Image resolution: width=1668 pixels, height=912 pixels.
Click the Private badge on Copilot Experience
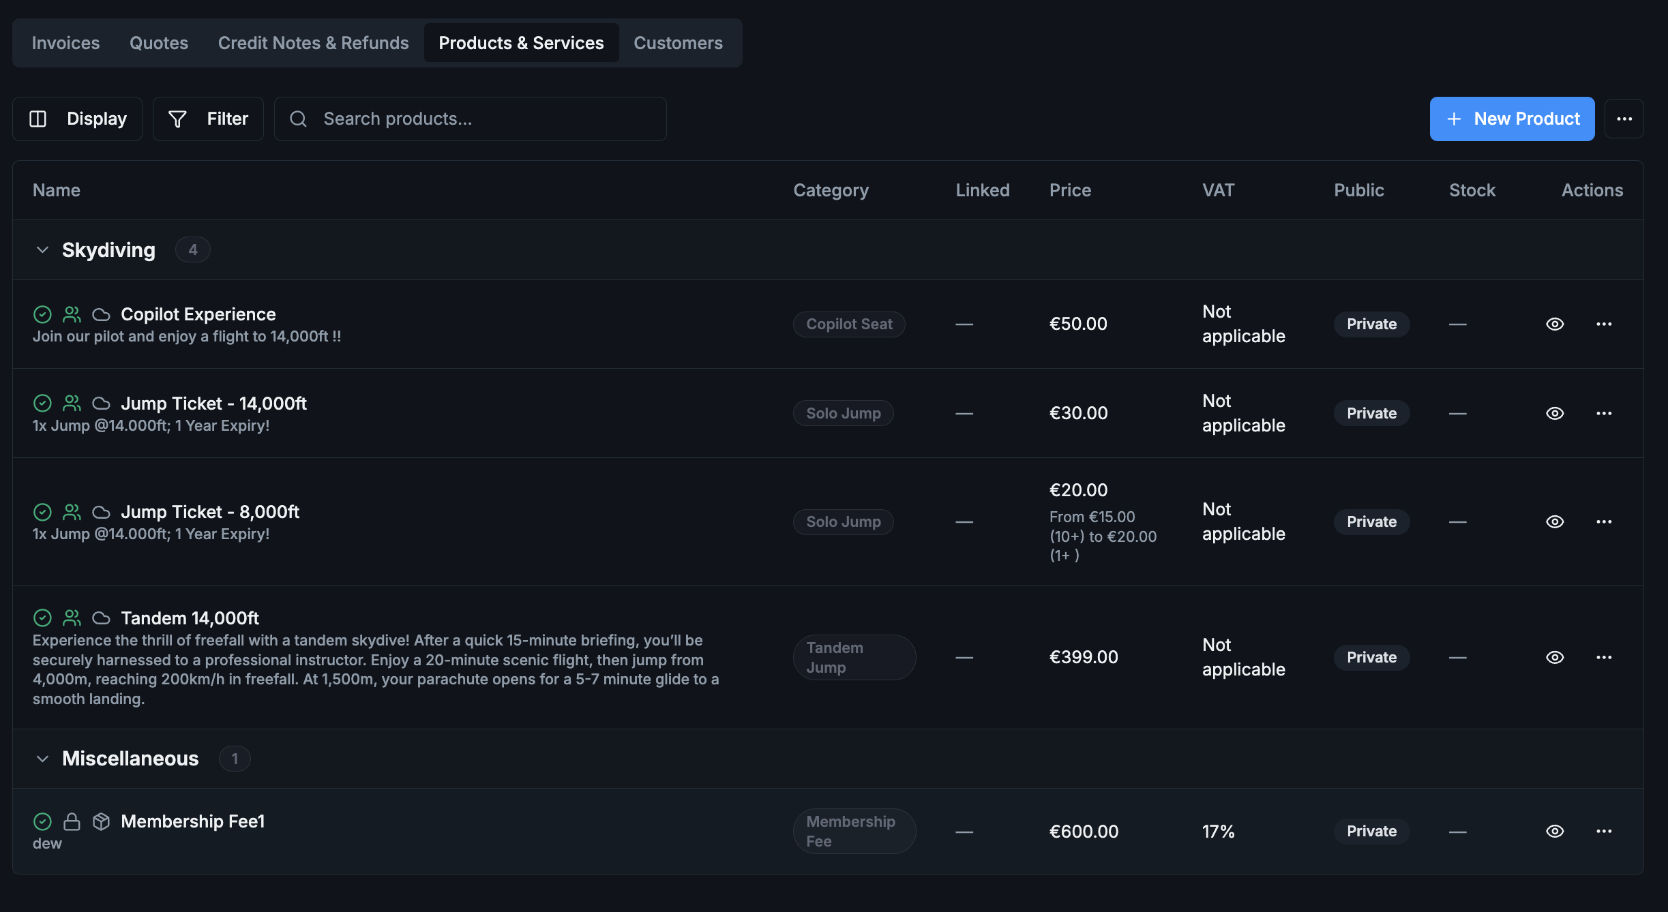click(1371, 324)
